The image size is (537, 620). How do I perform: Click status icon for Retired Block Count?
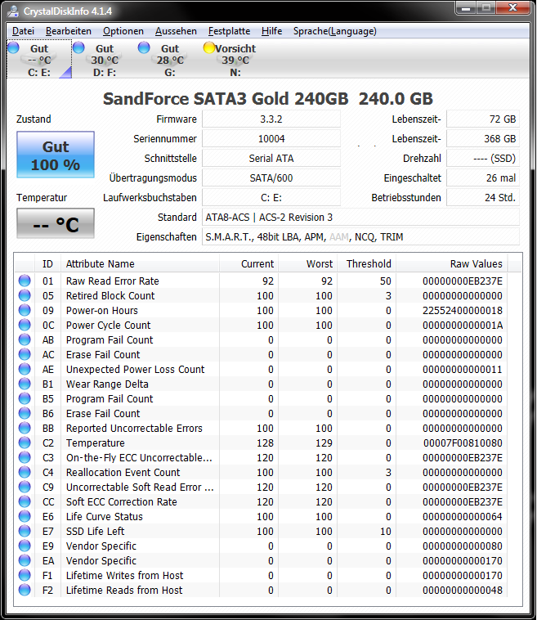pos(25,295)
